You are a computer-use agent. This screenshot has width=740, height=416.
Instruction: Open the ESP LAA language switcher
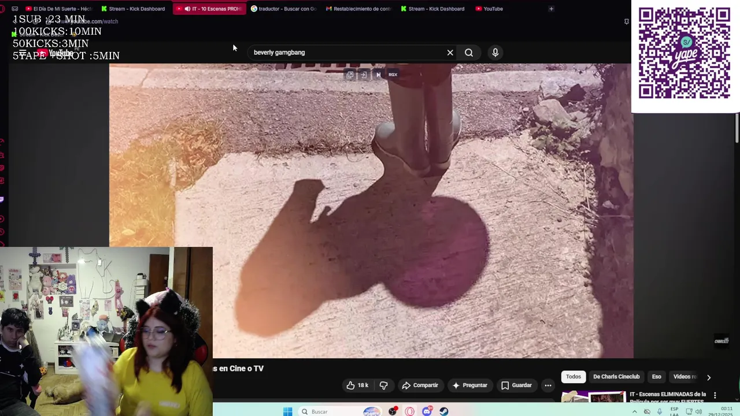coord(674,411)
